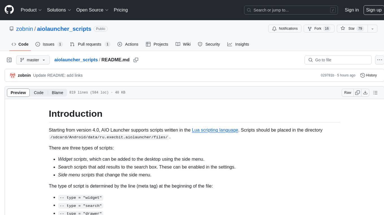Switch to the Wiki tab

coord(183,44)
